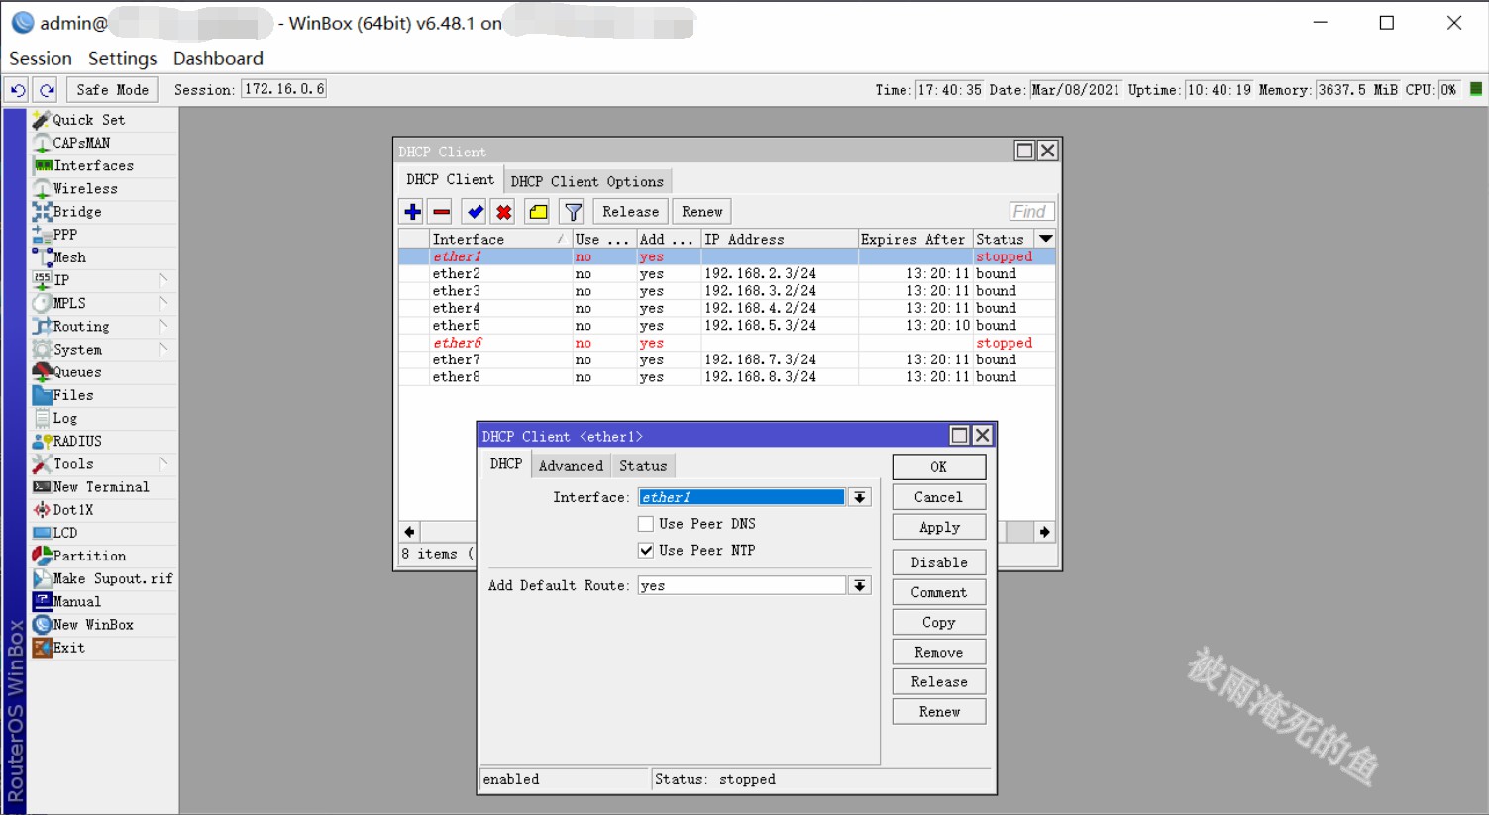Expand the table column selector arrow
The image size is (1489, 815).
(1045, 239)
